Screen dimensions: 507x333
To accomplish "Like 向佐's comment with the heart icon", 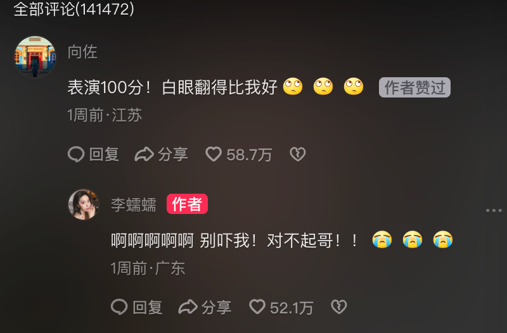I will 214,154.
